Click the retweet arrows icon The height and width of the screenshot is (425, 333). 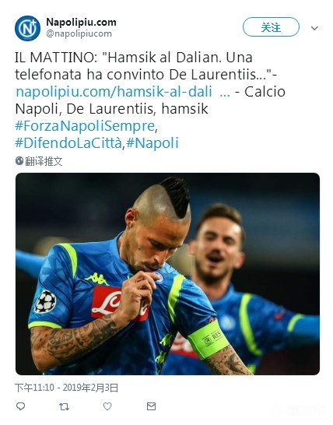(x=65, y=406)
